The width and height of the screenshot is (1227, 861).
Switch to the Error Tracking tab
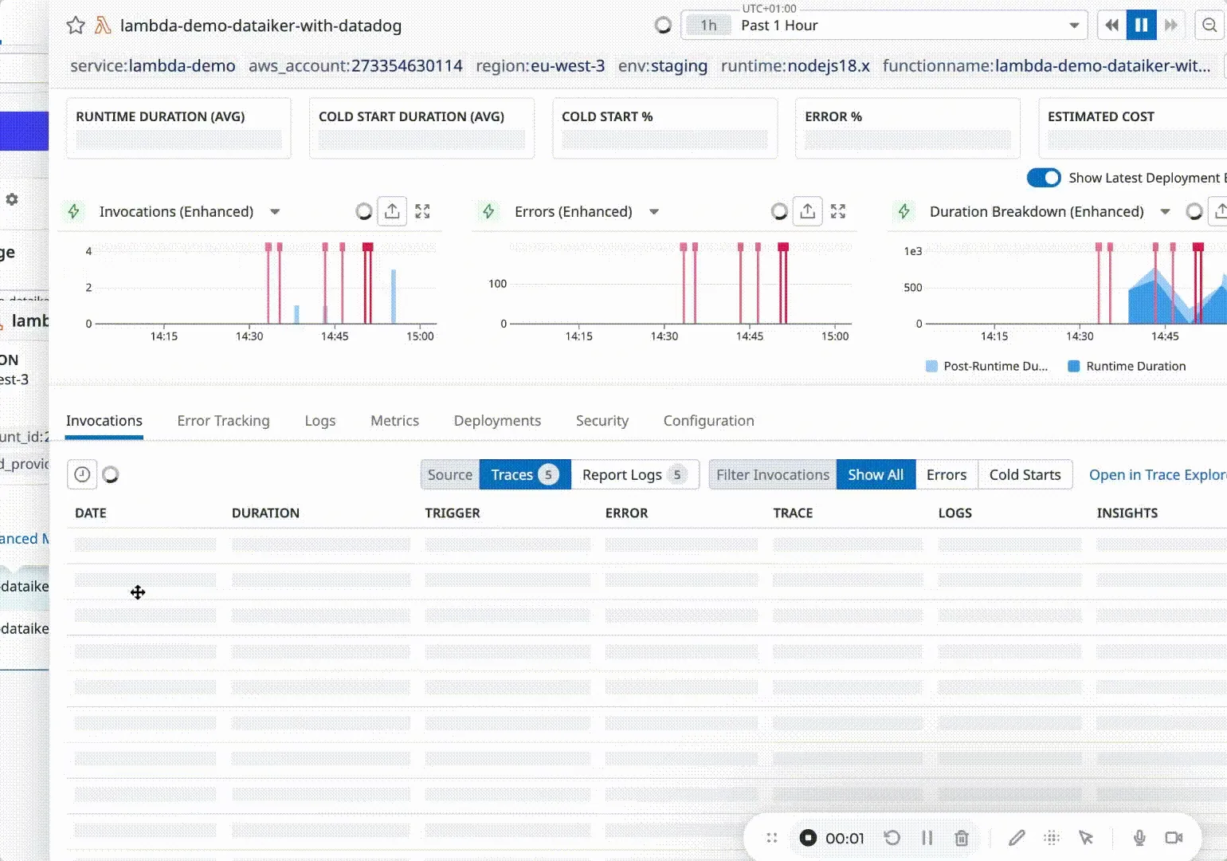click(223, 420)
